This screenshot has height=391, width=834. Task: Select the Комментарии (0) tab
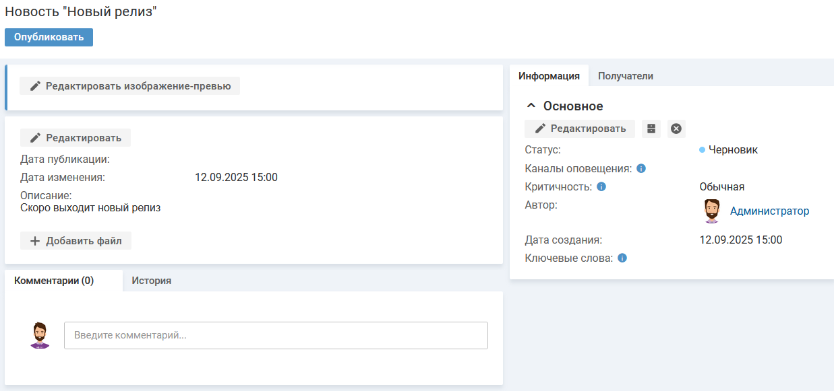tap(54, 281)
